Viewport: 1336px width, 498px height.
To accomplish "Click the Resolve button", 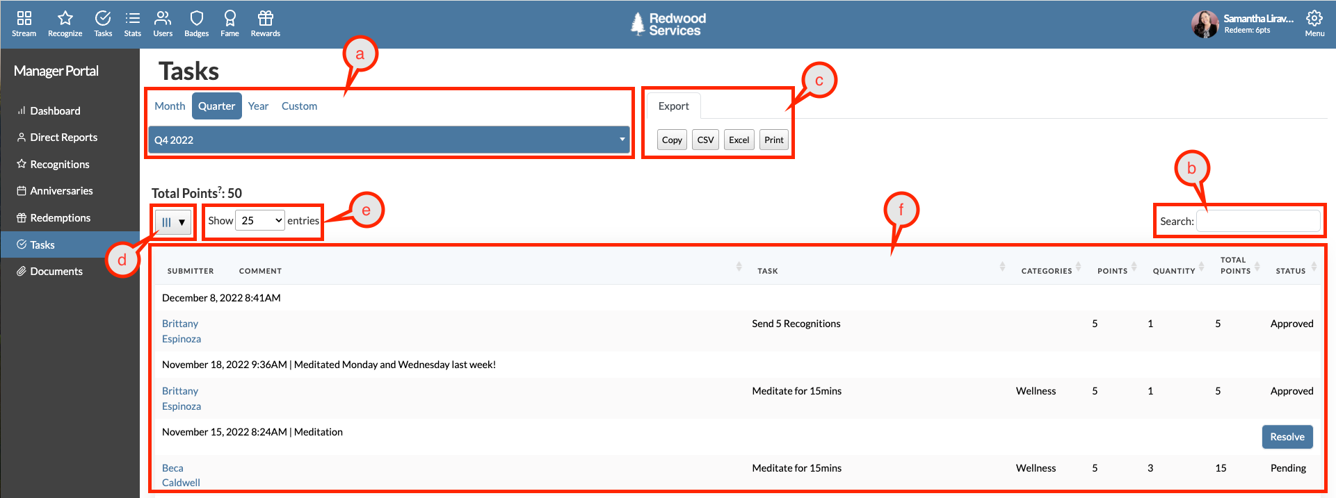I will [x=1287, y=437].
